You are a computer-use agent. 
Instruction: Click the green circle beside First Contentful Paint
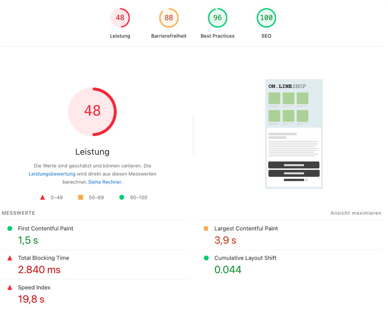pyautogui.click(x=10, y=229)
